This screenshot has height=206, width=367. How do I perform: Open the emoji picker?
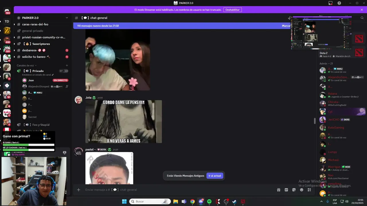click(x=302, y=190)
